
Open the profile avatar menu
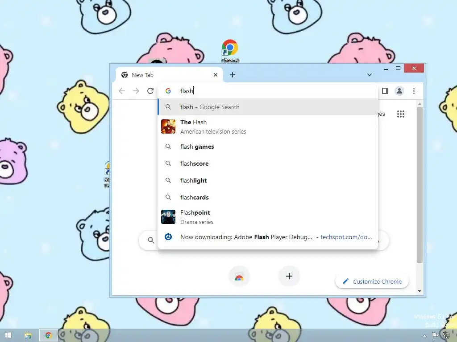[399, 91]
